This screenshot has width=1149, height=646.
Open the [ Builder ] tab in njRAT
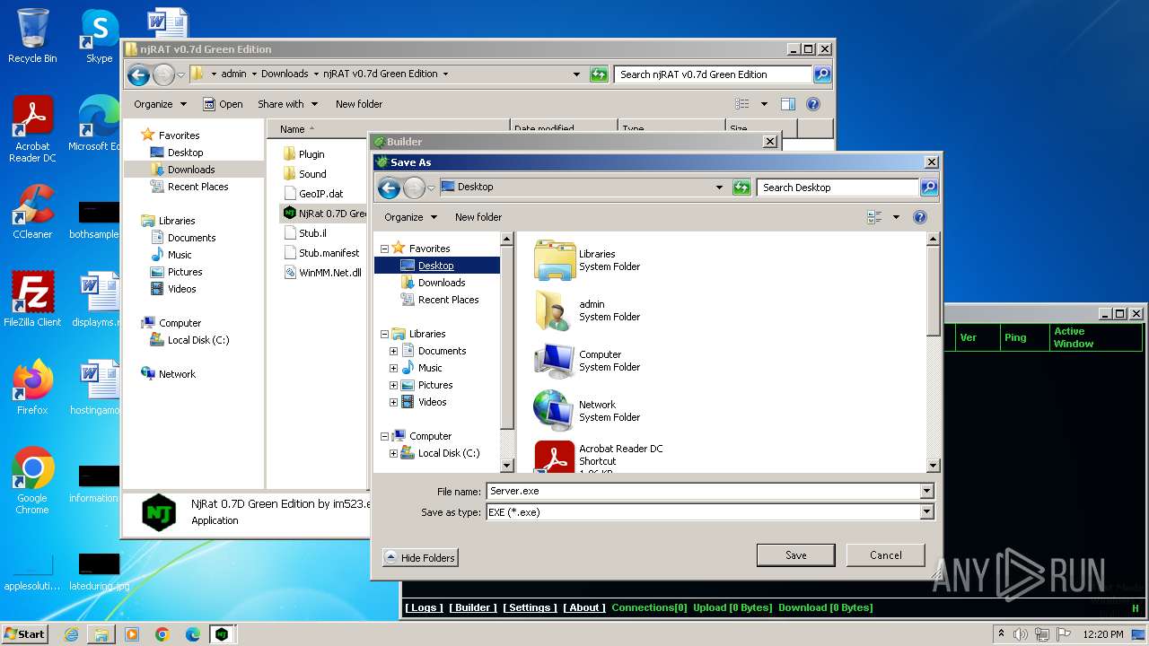[x=472, y=607]
